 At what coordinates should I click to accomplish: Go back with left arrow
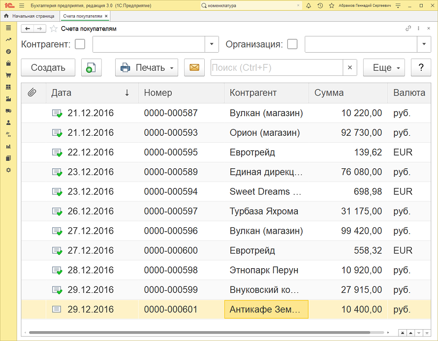[x=28, y=29]
